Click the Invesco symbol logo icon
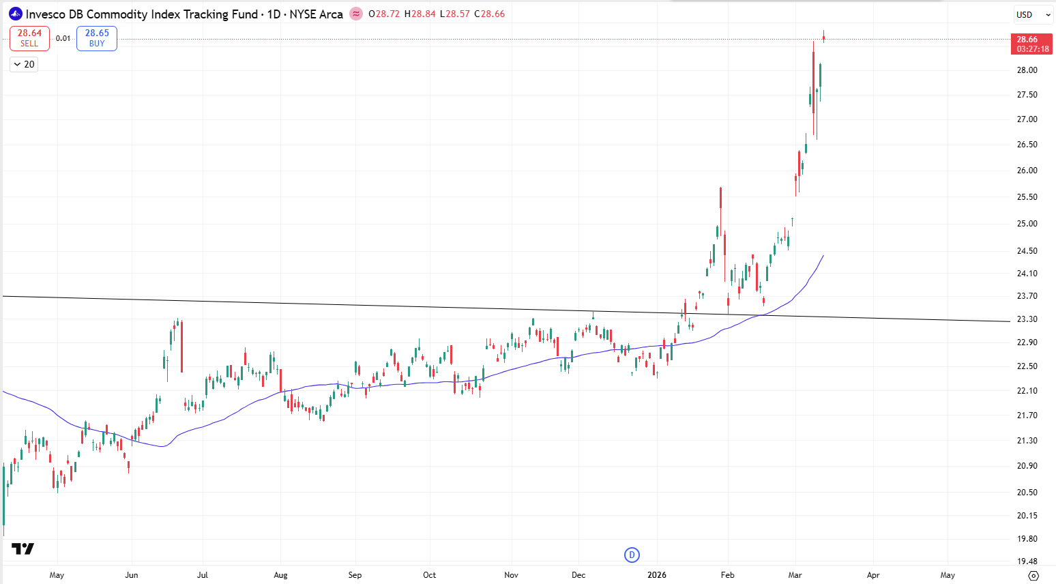The width and height of the screenshot is (1056, 584). point(16,14)
